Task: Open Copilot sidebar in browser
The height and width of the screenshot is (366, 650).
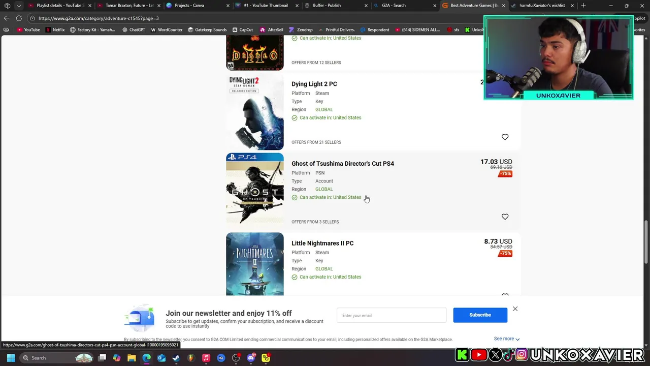Action: pos(638,18)
